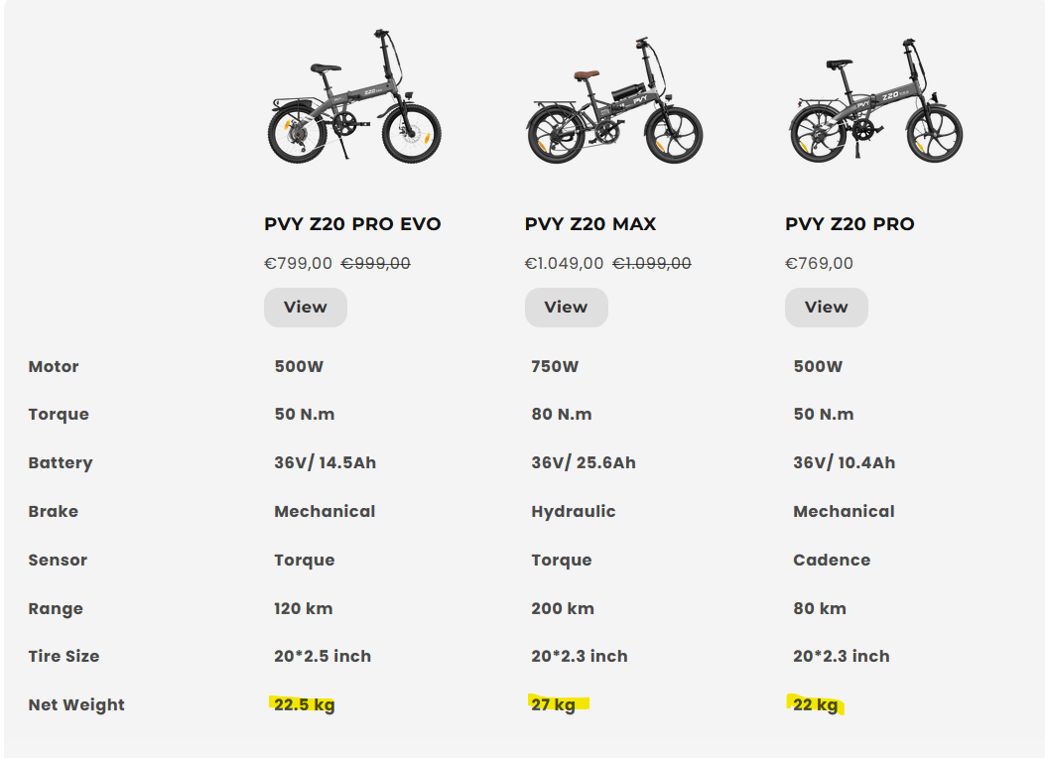Click the Cadence sensor value
Image resolution: width=1045 pixels, height=758 pixels.
[x=832, y=561]
